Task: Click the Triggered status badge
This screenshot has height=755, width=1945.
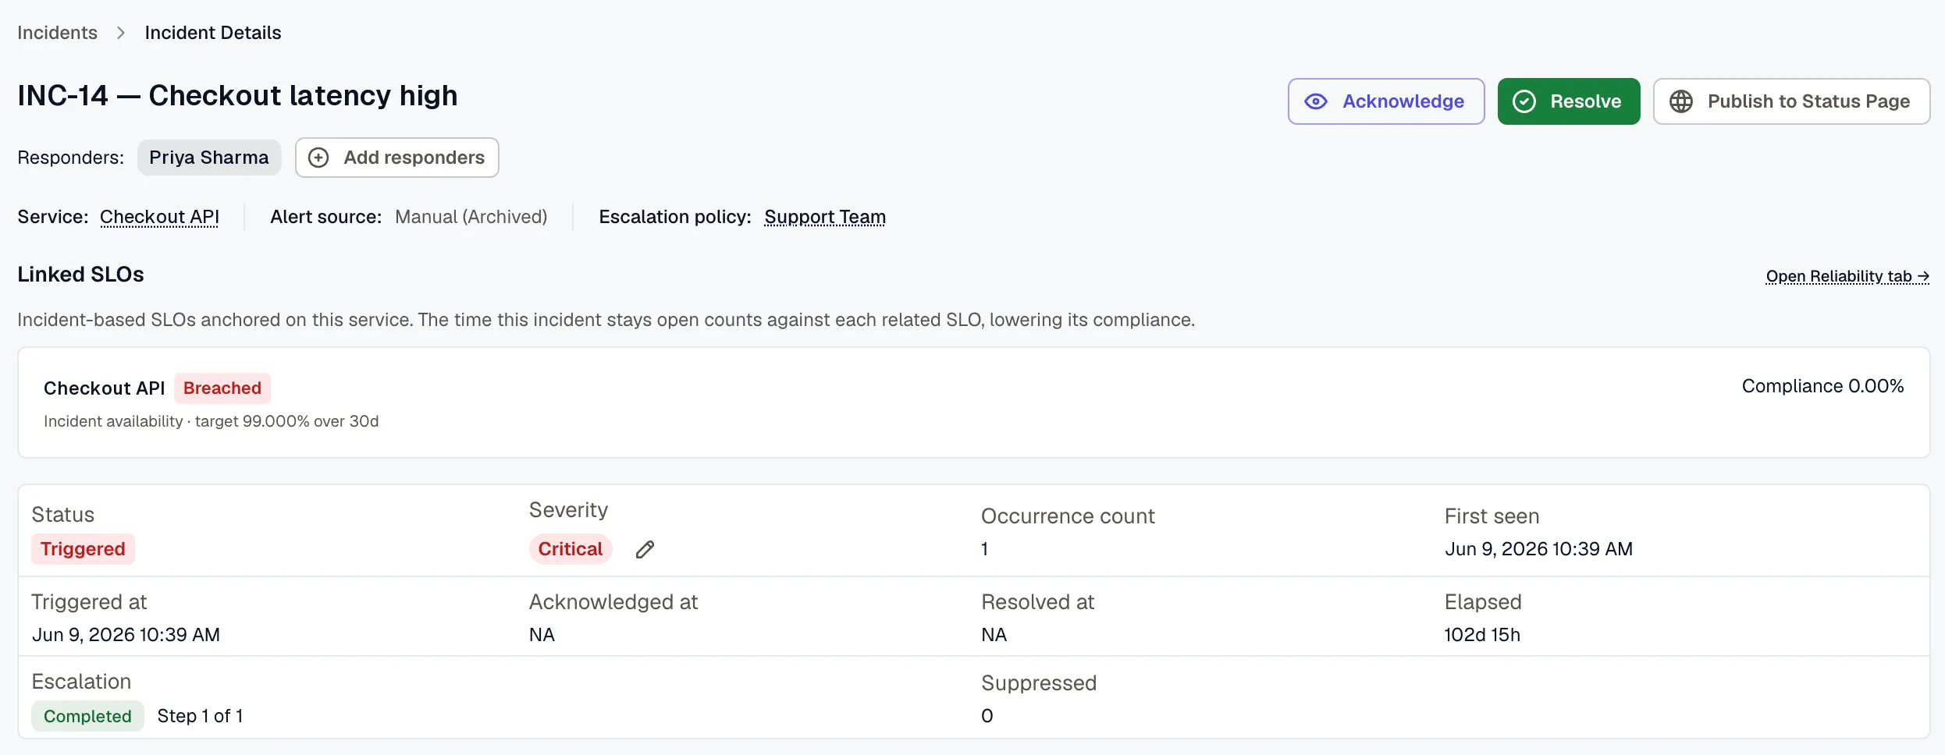Action: (83, 549)
